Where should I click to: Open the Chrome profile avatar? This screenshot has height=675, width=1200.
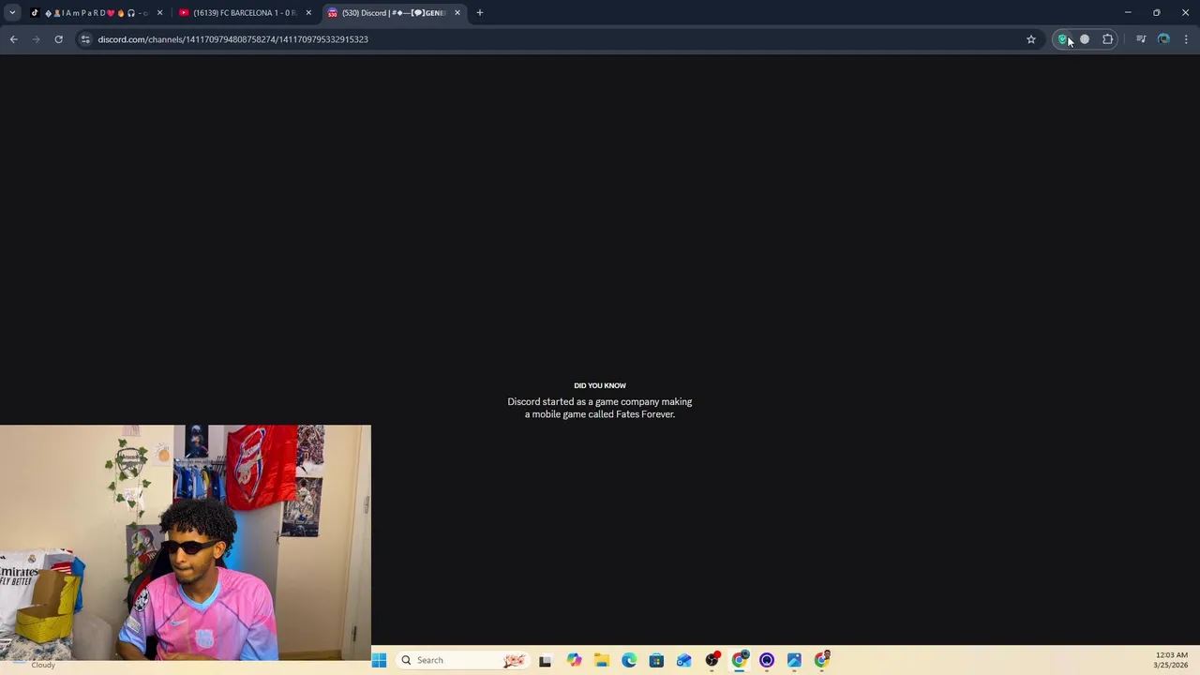1163,39
